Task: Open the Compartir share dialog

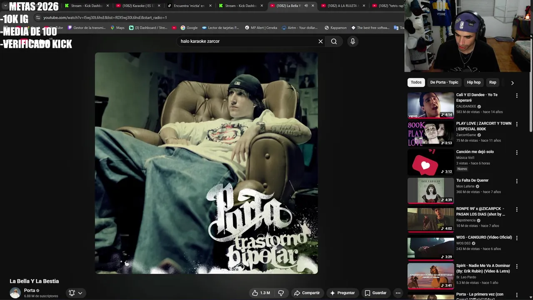Action: click(307, 293)
